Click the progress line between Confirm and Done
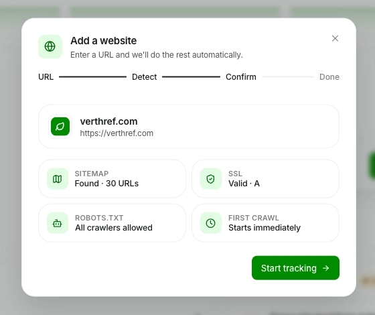 pos(288,77)
